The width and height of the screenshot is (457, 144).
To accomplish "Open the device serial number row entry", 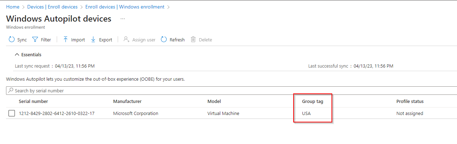I will click(56, 114).
